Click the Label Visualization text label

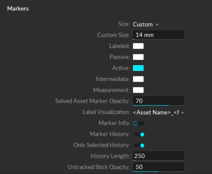click(x=106, y=112)
